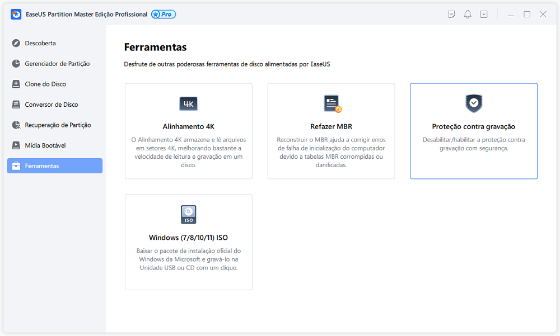Click the Alinhamento 4K description text
This screenshot has width=560, height=336.
189,152
